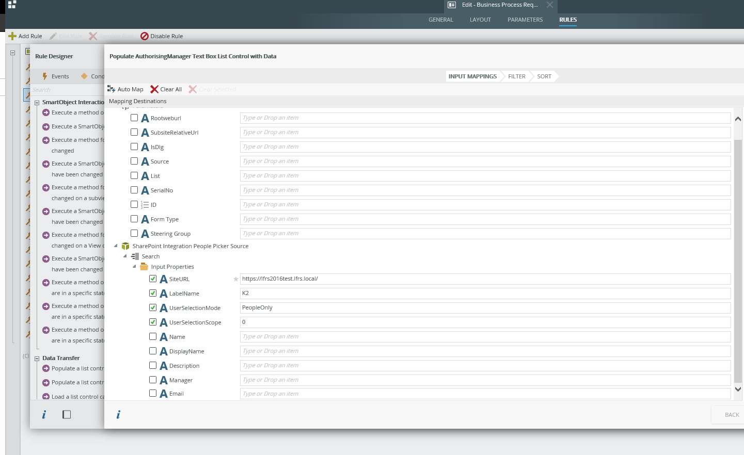744x455 pixels.
Task: Uncheck the SiteURL checkbox
Action: click(x=153, y=279)
